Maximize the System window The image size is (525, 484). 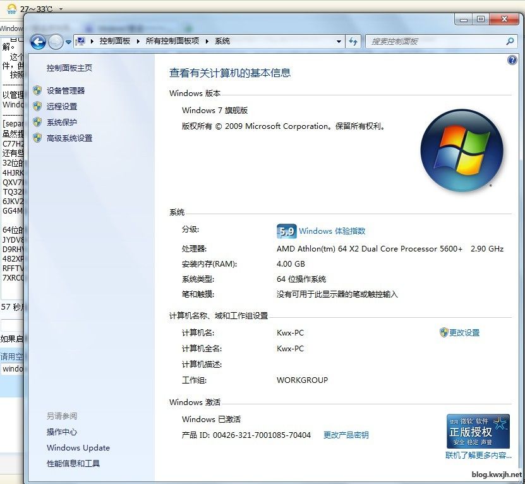tap(481, 20)
